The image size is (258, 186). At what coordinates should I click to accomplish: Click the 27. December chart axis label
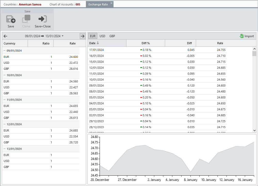127,180
